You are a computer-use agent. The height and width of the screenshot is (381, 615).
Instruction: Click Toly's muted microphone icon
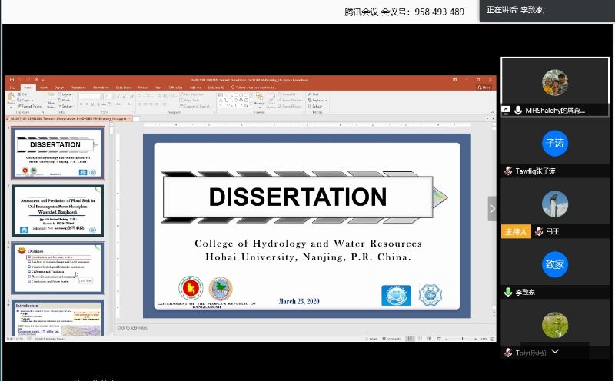(508, 353)
